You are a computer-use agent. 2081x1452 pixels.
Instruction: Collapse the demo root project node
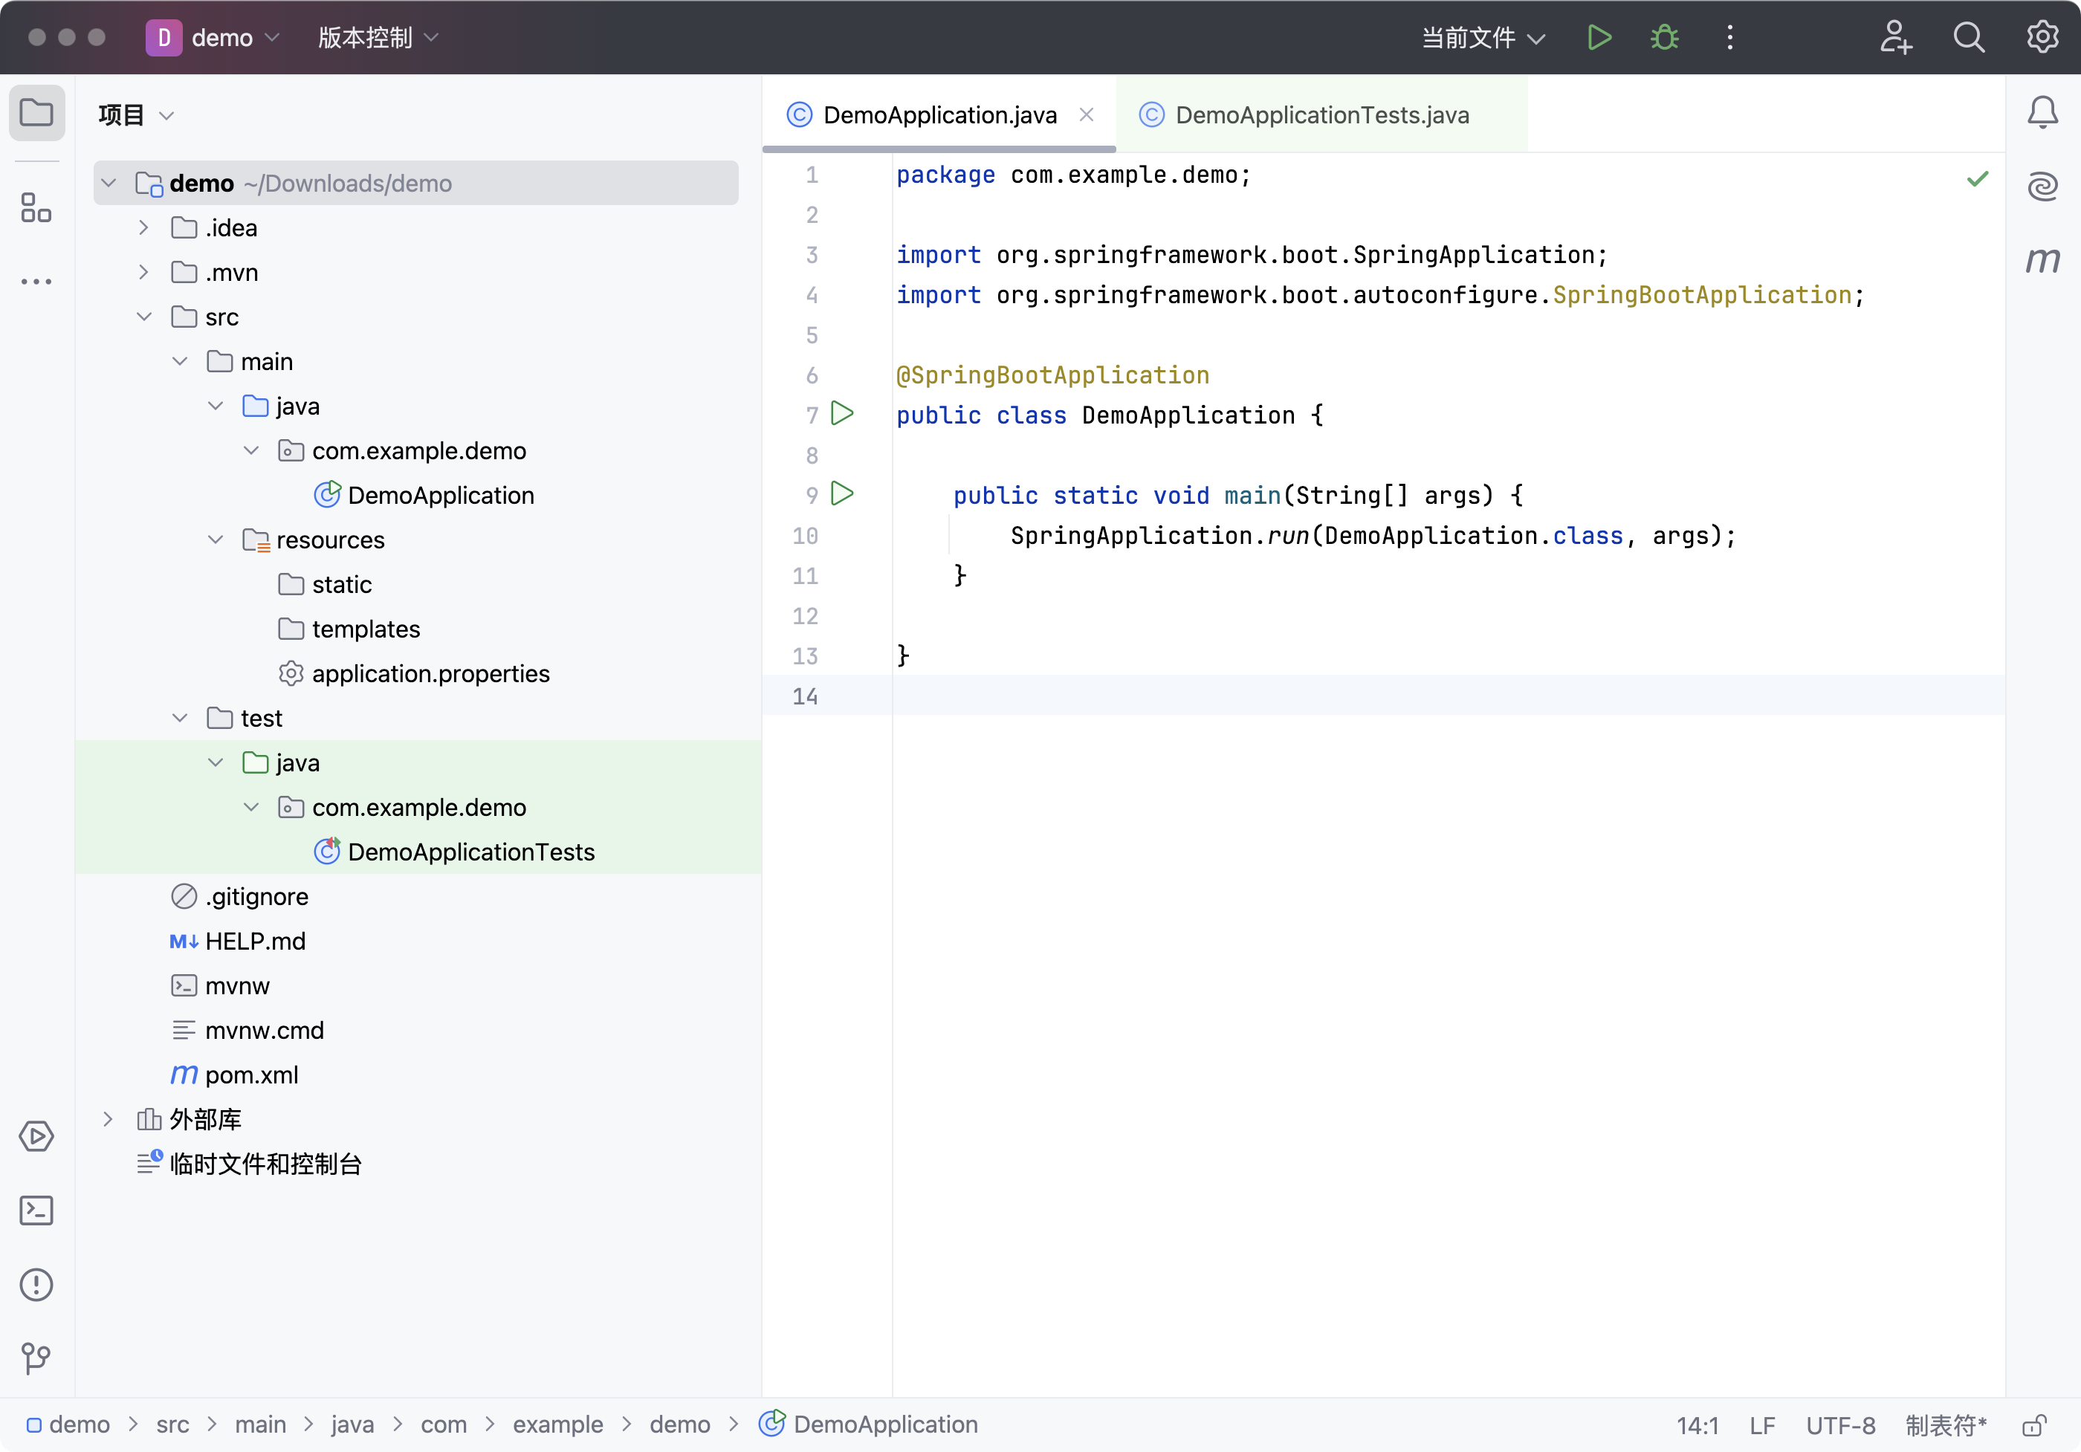[x=109, y=183]
